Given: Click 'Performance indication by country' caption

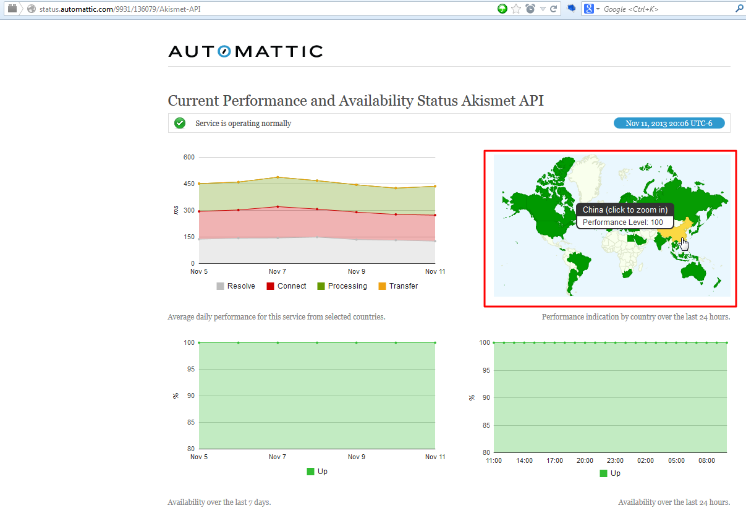Looking at the screenshot, I should coord(636,316).
